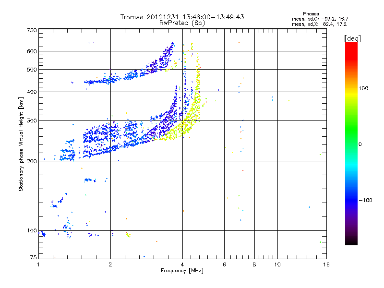The height and width of the screenshot is (288, 384).
Task: Click the 'mean, sd,X: 82.4, 17.2' statistic
Action: 319,24
